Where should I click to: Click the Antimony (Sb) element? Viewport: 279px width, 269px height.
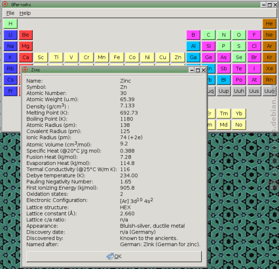[x=224, y=69]
